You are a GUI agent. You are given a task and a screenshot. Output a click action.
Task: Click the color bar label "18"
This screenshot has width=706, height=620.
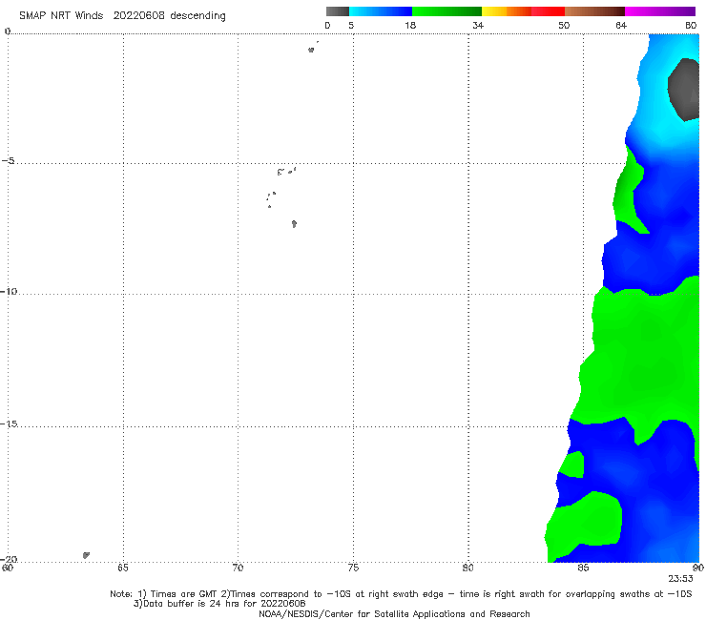click(410, 26)
